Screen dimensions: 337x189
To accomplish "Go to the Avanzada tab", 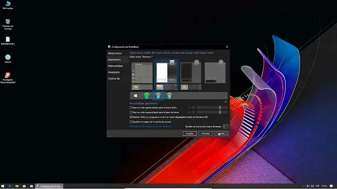I will pos(114,72).
